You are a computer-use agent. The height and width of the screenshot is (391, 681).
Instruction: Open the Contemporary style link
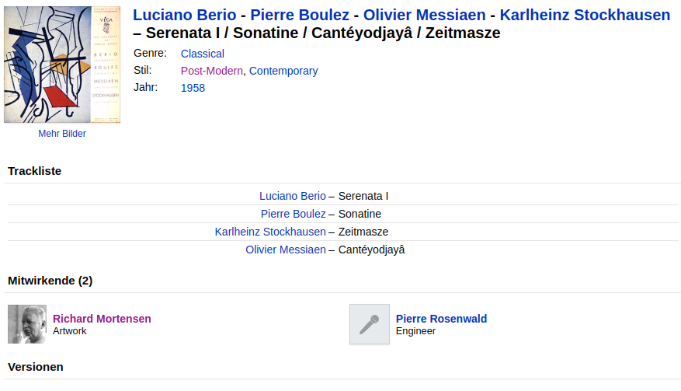[x=283, y=71]
